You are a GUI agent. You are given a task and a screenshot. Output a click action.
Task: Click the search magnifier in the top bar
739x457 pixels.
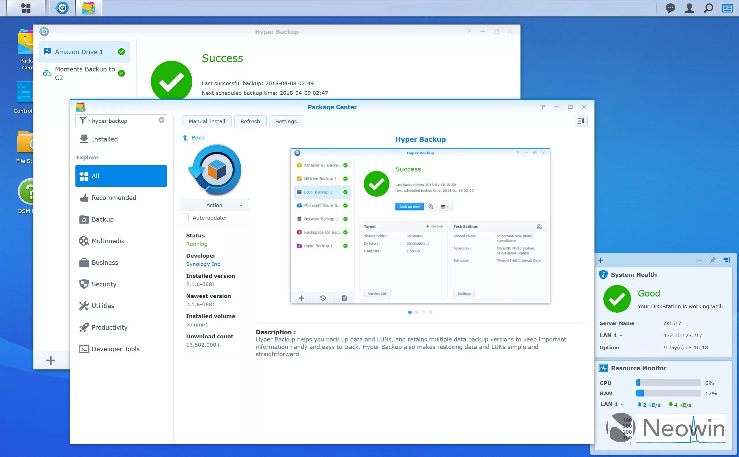[708, 8]
